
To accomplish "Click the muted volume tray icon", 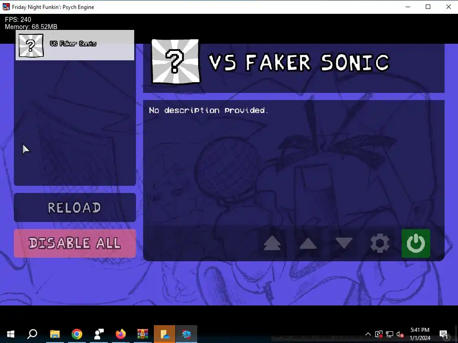I will point(400,334).
